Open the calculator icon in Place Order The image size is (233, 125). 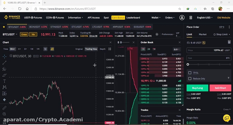[229, 42]
